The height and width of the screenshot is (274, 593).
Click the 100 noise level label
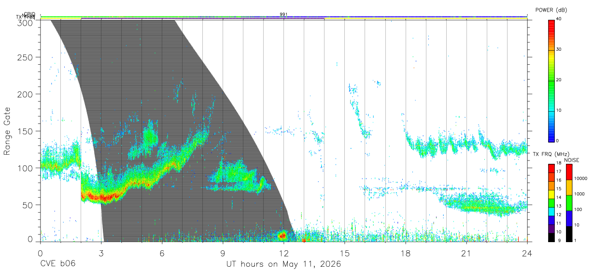pos(578,209)
